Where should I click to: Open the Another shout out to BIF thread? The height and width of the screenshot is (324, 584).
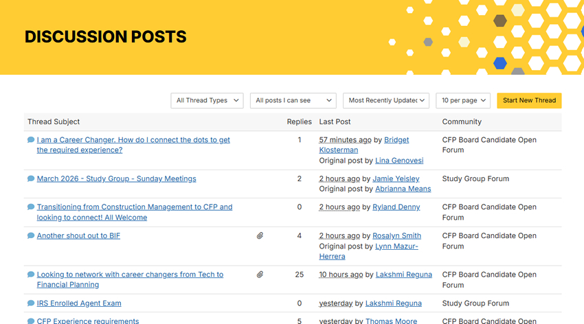[x=78, y=236]
